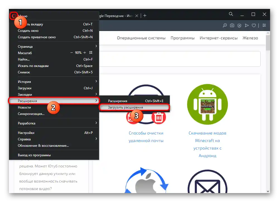The height and width of the screenshot is (202, 279).
Task: Open the flow send arrow icon
Action: 247,25
